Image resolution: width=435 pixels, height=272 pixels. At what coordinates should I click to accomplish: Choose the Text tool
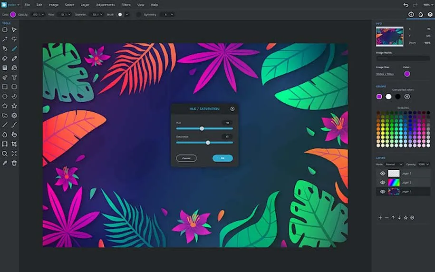point(14,77)
